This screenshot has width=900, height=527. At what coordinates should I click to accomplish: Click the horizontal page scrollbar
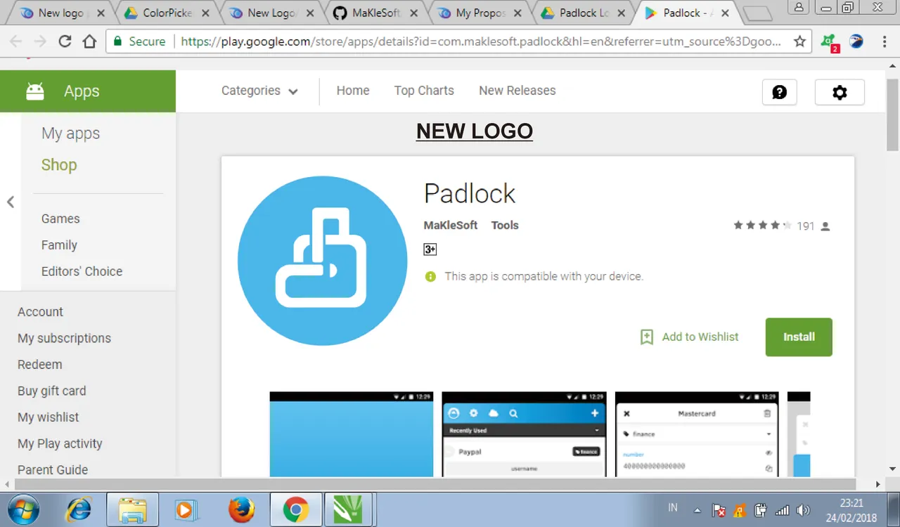tap(435, 484)
